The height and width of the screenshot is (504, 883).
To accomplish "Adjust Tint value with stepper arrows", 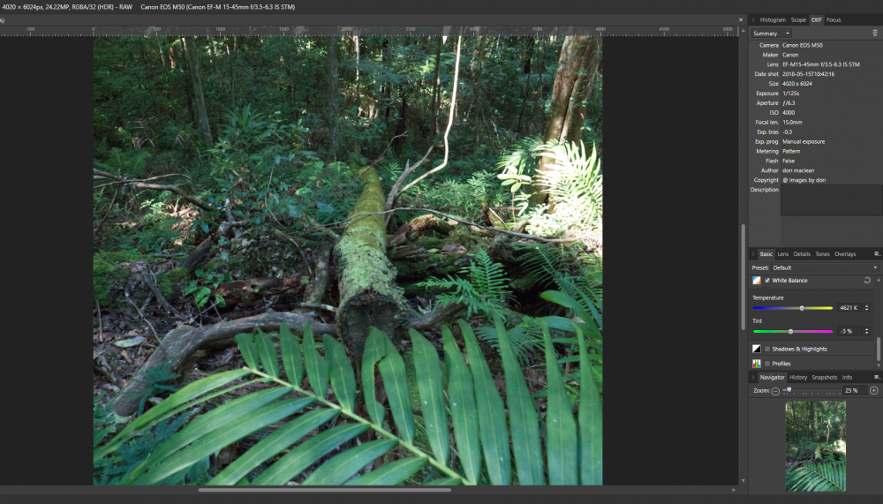I will point(867,331).
